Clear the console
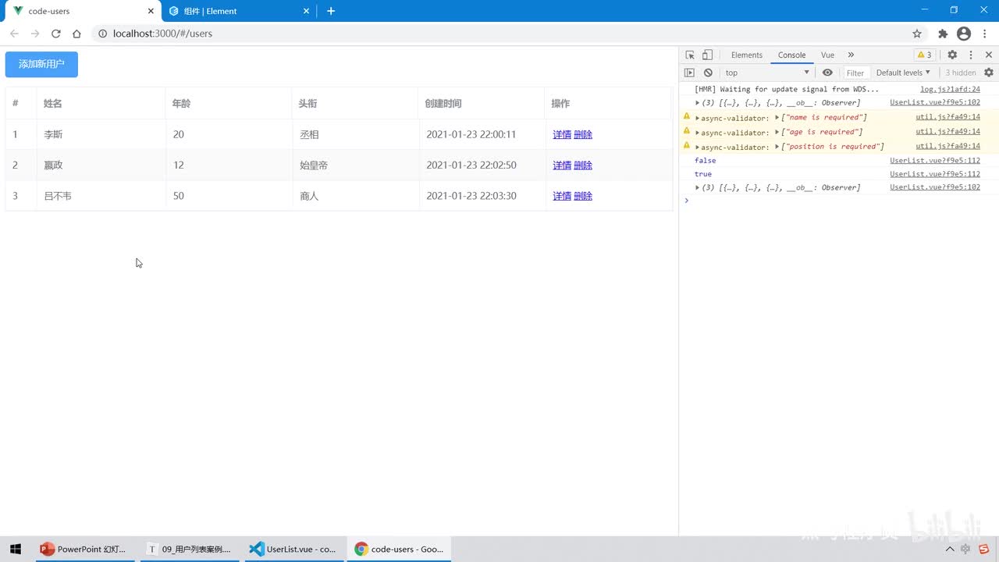Screen dimensions: 999x562 tap(708, 73)
